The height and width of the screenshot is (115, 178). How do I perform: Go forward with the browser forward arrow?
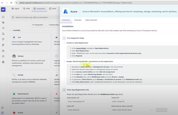click(x=7, y=3)
